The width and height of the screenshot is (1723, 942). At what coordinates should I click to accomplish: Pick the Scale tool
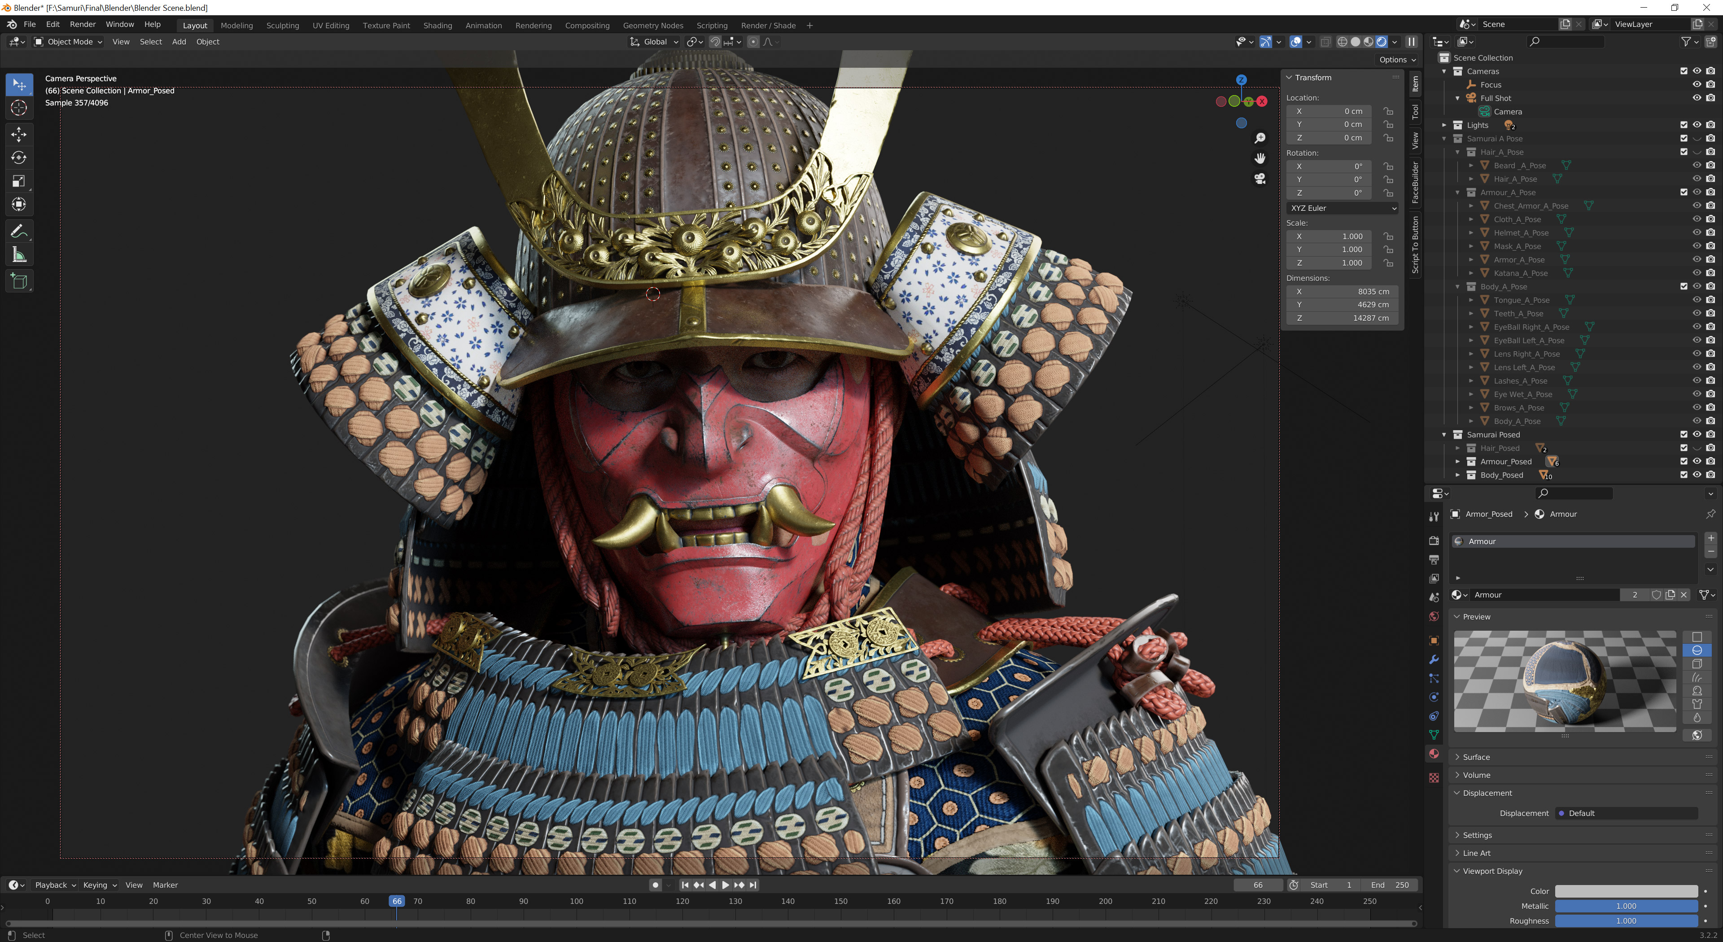point(19,180)
